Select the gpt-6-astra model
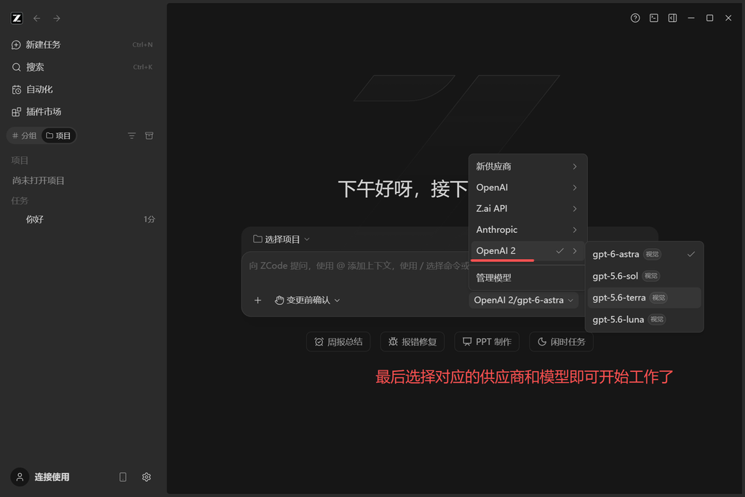 pos(644,254)
